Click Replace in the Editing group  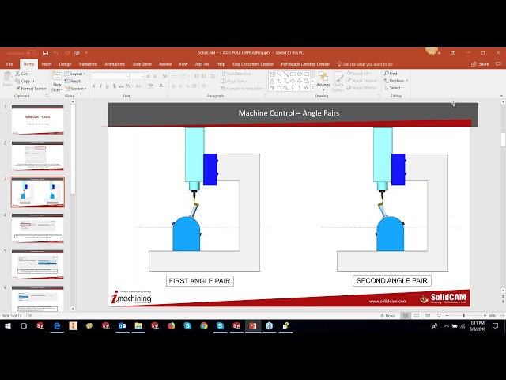tap(396, 81)
